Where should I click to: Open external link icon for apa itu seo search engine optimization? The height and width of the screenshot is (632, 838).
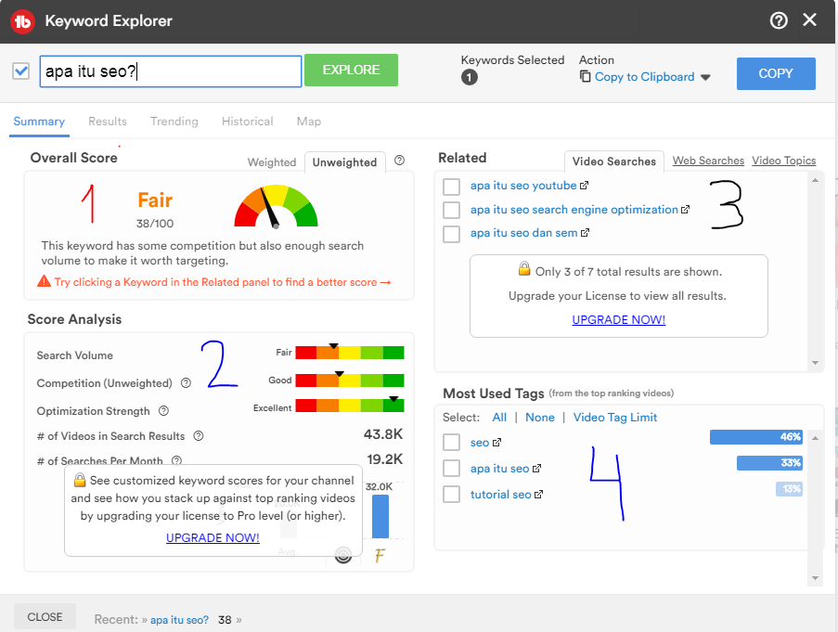click(685, 210)
